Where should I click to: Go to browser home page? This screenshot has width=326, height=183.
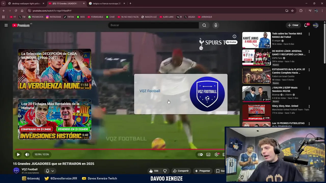(x=22, y=11)
